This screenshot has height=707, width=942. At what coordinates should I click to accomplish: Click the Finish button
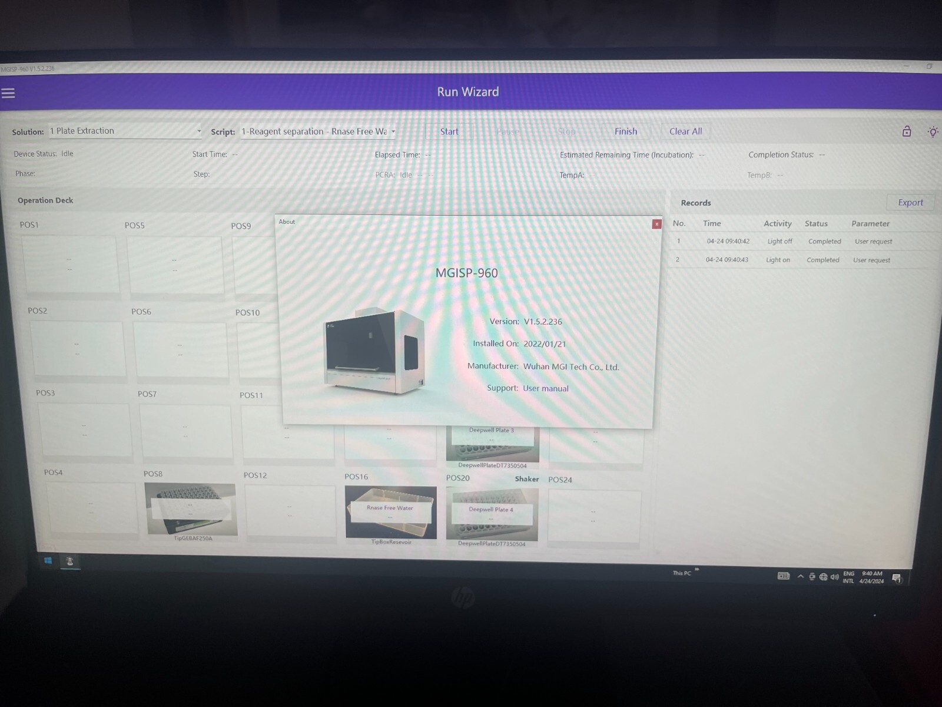coord(625,131)
